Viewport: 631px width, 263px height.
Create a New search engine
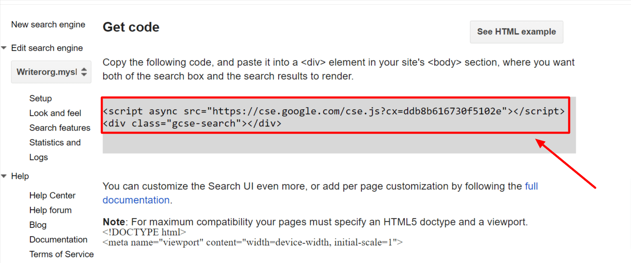(48, 24)
